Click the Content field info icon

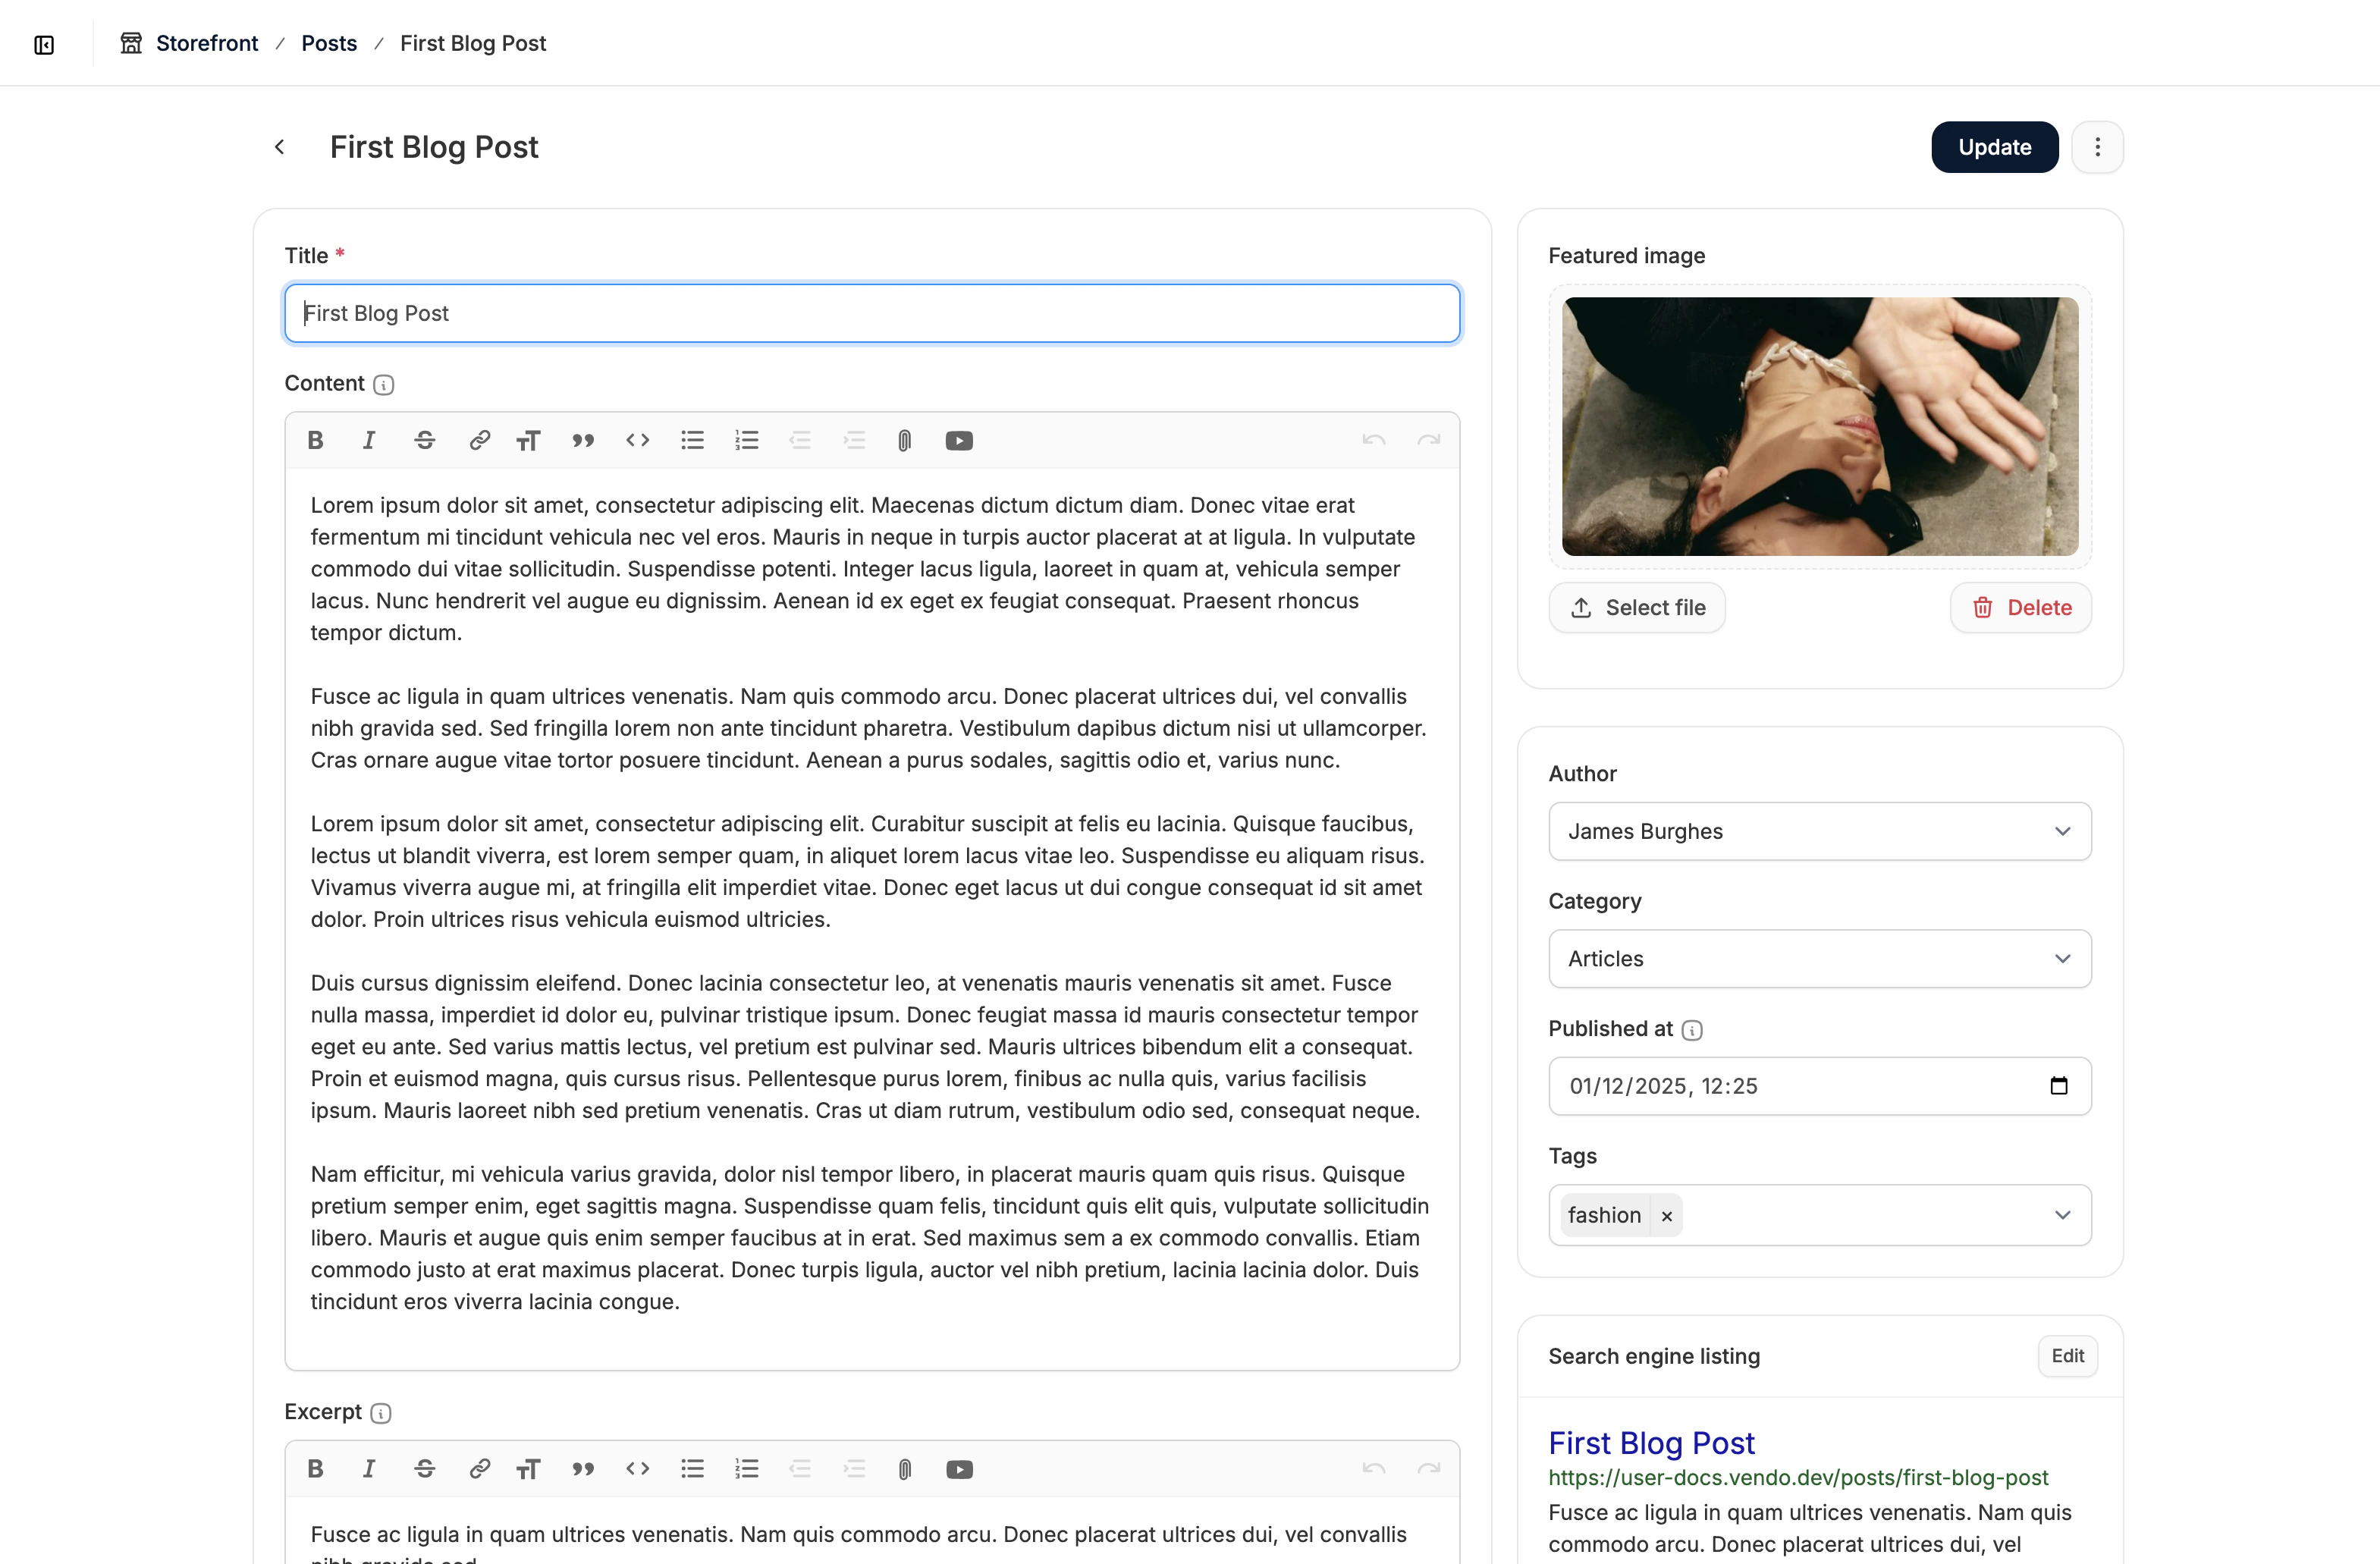[384, 385]
